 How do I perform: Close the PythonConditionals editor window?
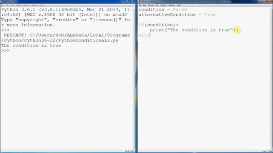(x=269, y=1)
